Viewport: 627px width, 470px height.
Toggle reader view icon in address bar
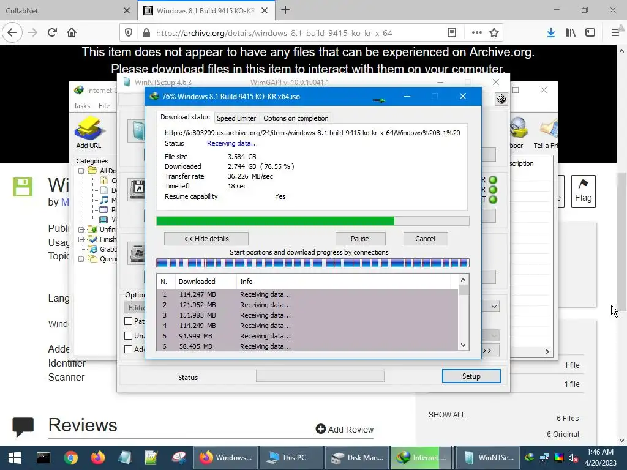(x=452, y=33)
